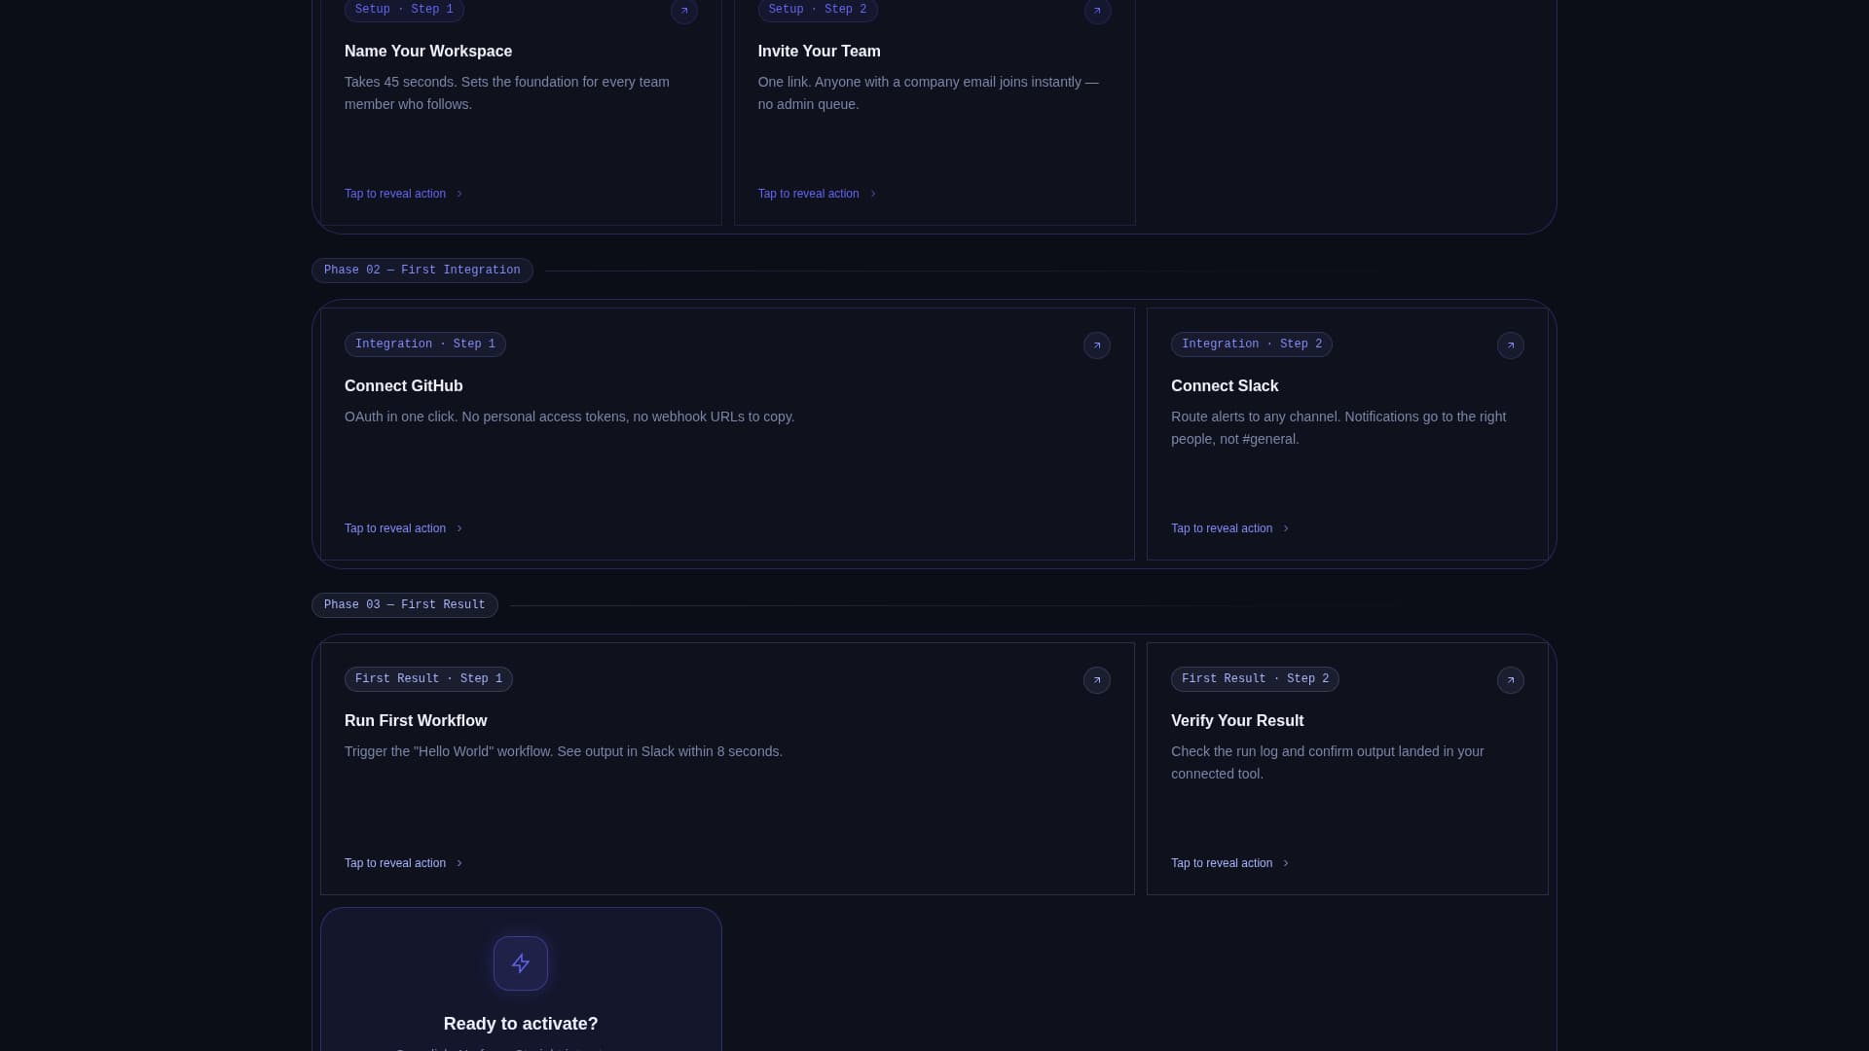Tap to reveal Connect GitHub action
Screen dimensions: 1869x1051
click(404, 528)
